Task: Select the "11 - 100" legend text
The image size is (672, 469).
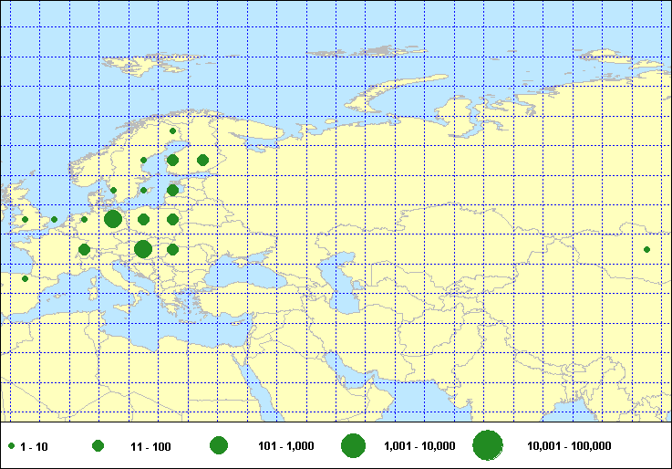Action: click(x=150, y=446)
